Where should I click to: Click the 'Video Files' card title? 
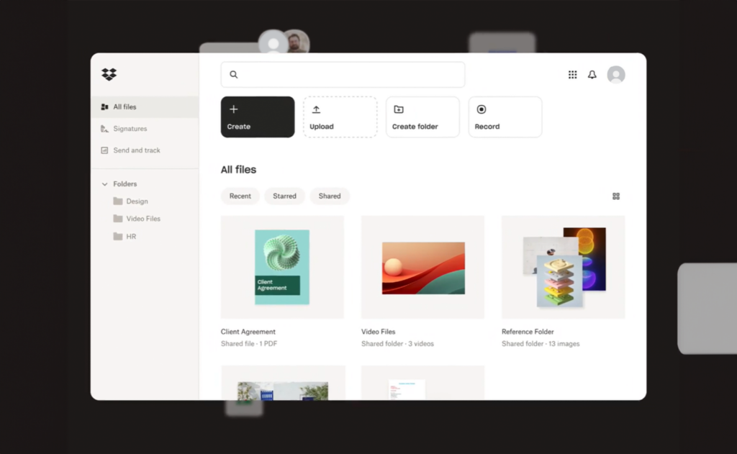(x=379, y=332)
